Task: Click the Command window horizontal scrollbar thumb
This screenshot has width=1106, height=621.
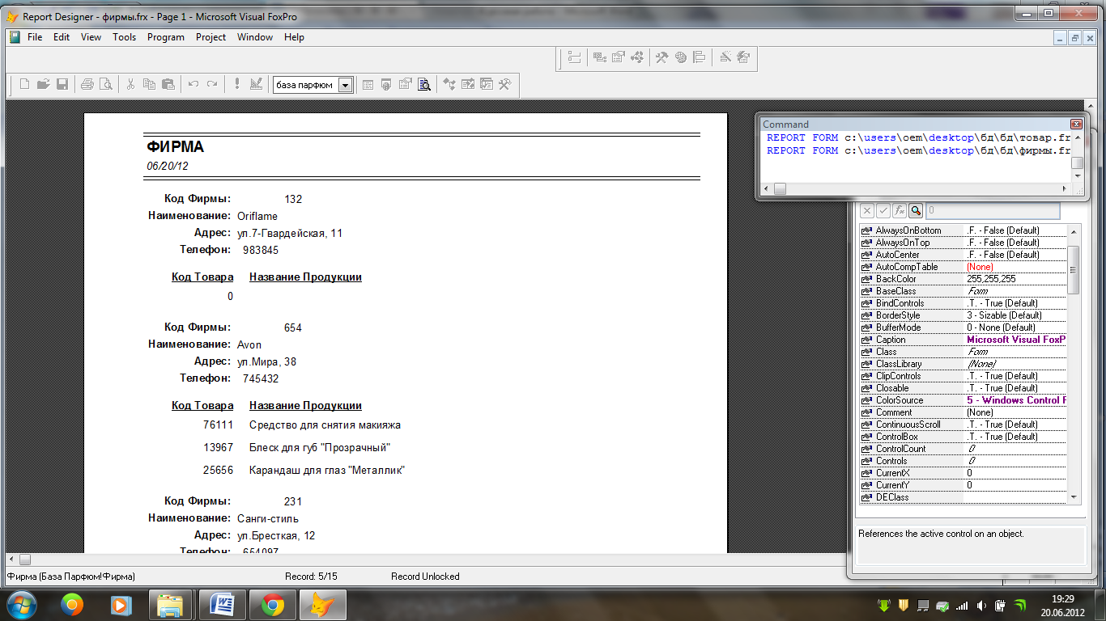Action: [x=780, y=188]
